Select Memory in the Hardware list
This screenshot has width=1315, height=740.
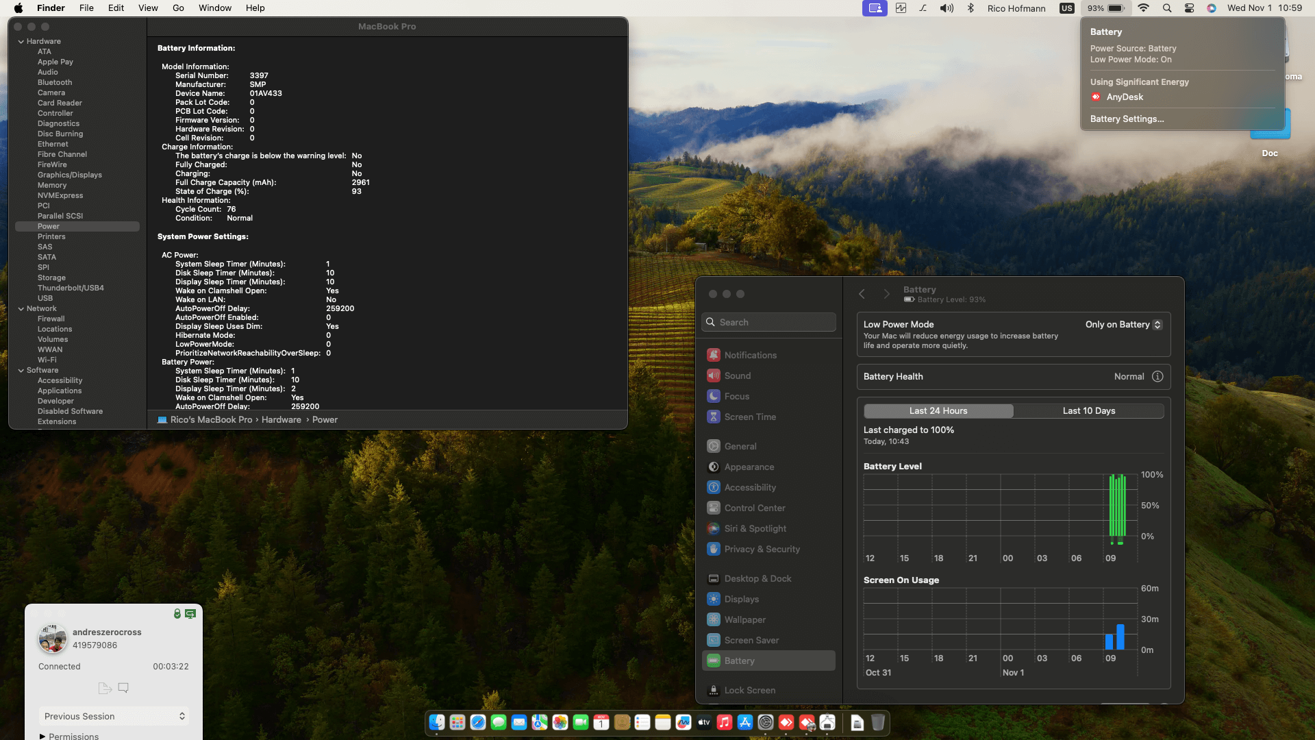[52, 185]
